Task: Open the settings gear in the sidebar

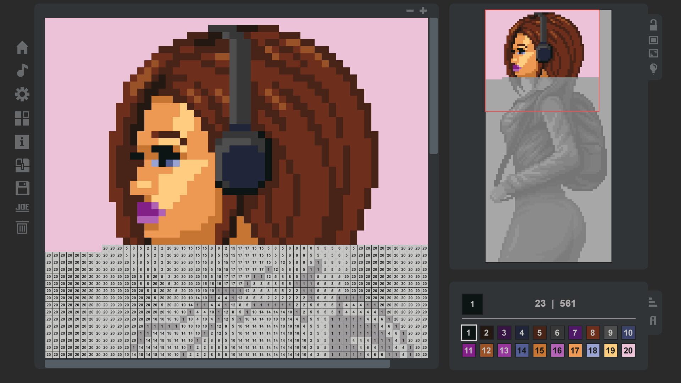Action: [23, 94]
